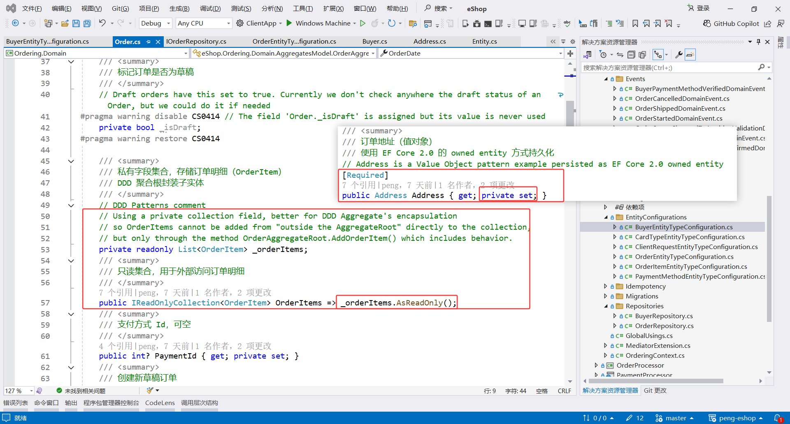
Task: Click the Undo arrow icon
Action: click(102, 23)
